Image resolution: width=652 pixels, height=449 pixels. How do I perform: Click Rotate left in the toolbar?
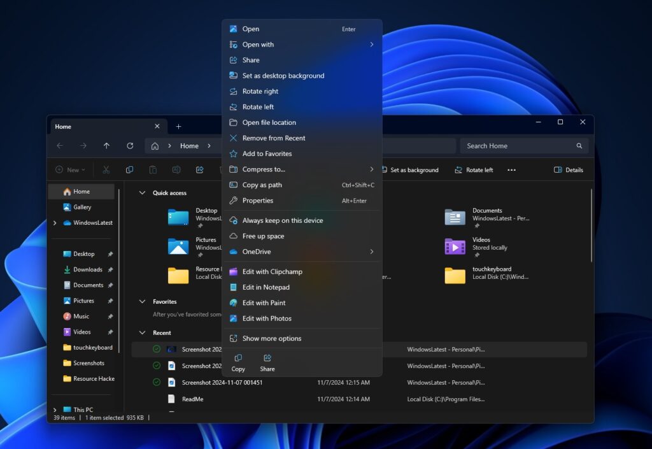coord(474,170)
